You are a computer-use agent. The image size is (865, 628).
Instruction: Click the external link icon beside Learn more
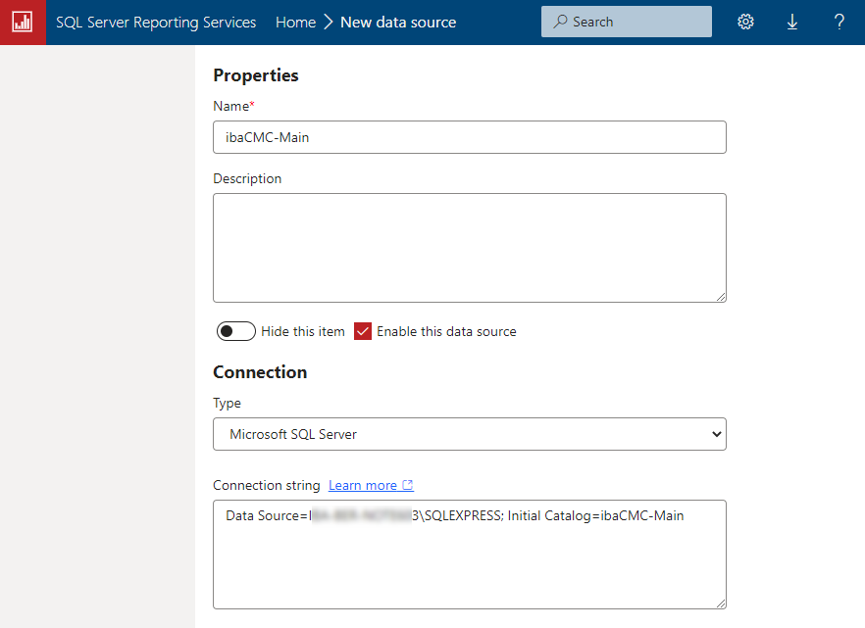coord(408,485)
